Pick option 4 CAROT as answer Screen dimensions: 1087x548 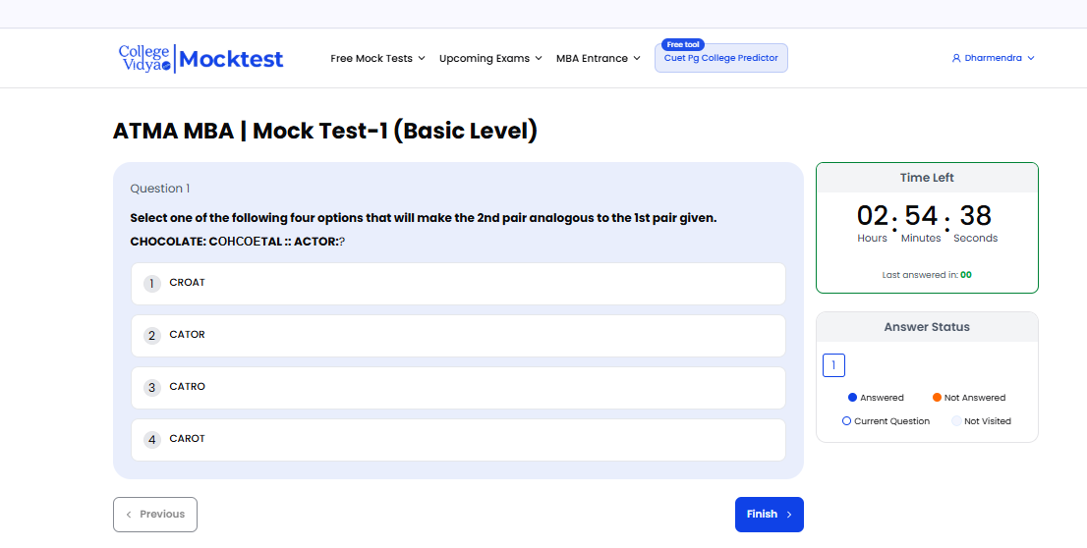458,440
